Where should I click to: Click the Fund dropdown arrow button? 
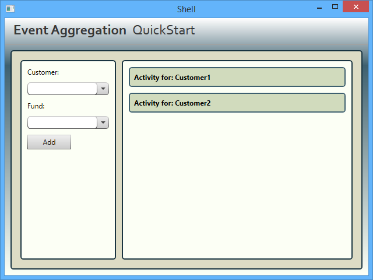coord(103,123)
